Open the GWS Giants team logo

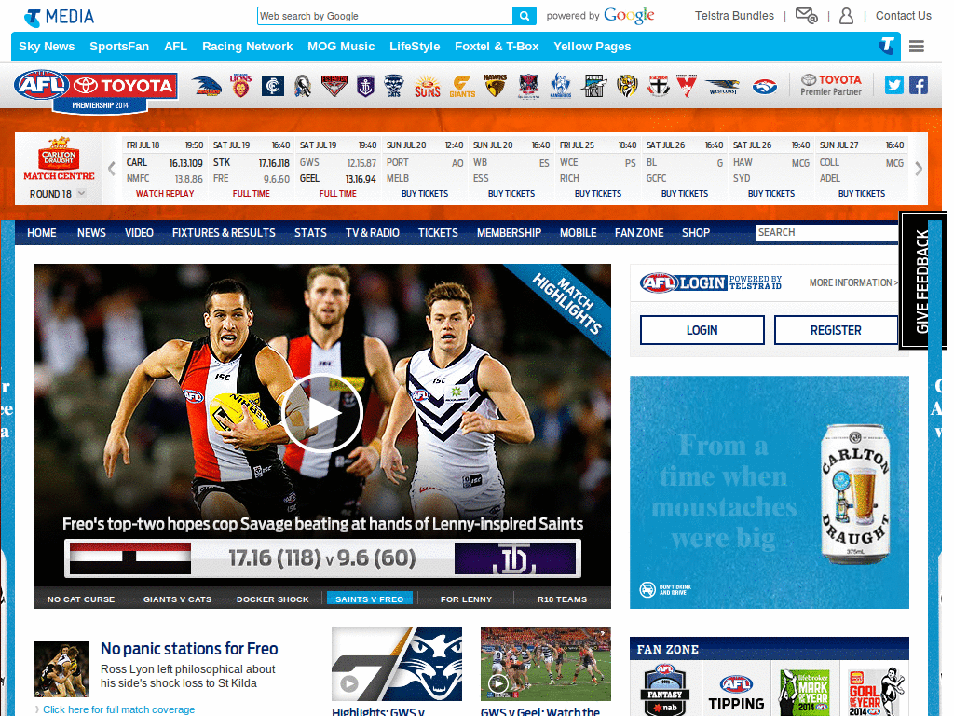tap(462, 86)
